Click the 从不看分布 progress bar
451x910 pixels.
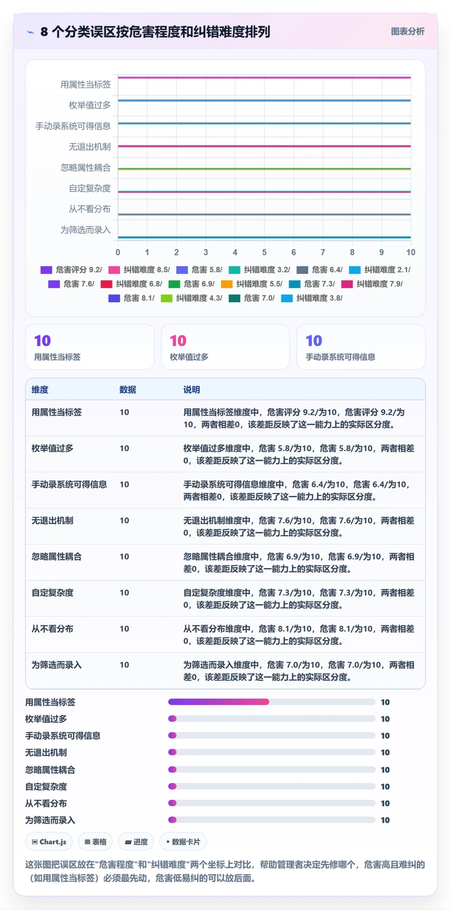pyautogui.click(x=272, y=803)
